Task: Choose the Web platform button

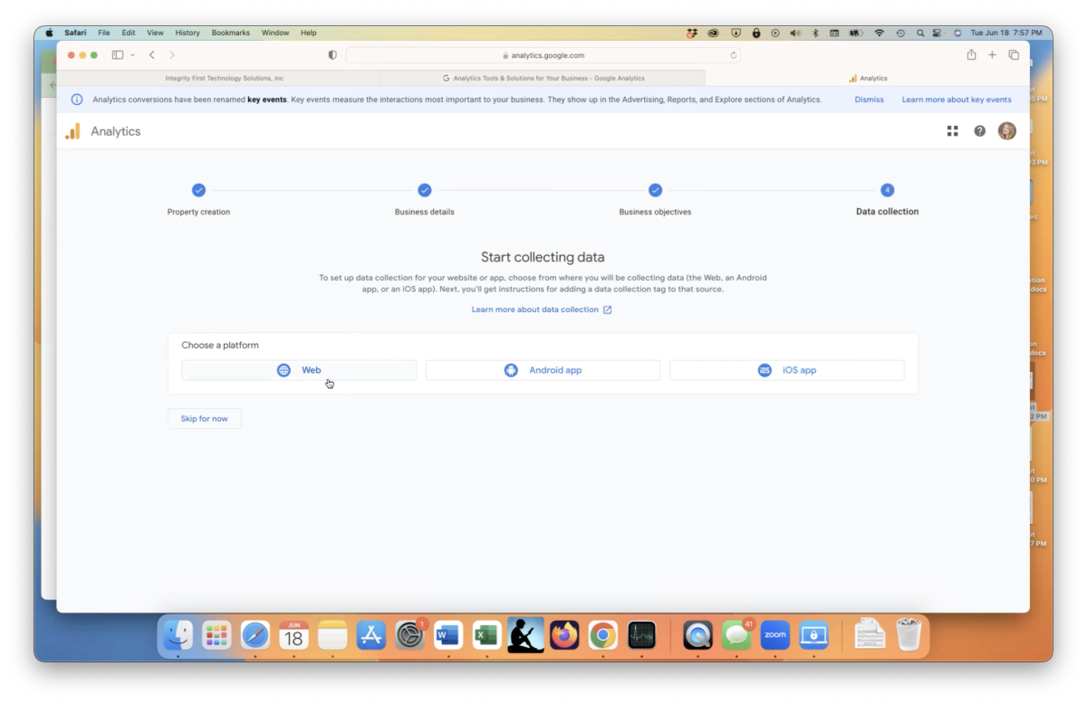Action: click(x=299, y=370)
